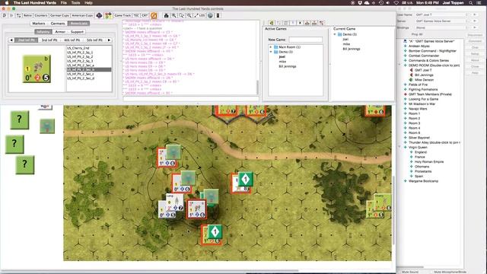This screenshot has width=487, height=274.
Task: Open the American Cups toolbar button
Action: point(82,15)
